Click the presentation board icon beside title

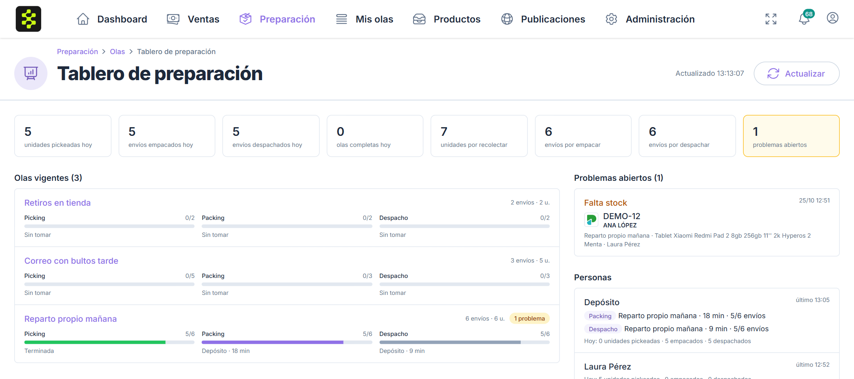31,73
